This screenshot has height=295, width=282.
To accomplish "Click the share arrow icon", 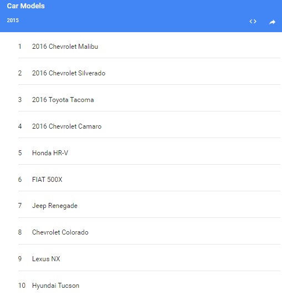I will (272, 22).
